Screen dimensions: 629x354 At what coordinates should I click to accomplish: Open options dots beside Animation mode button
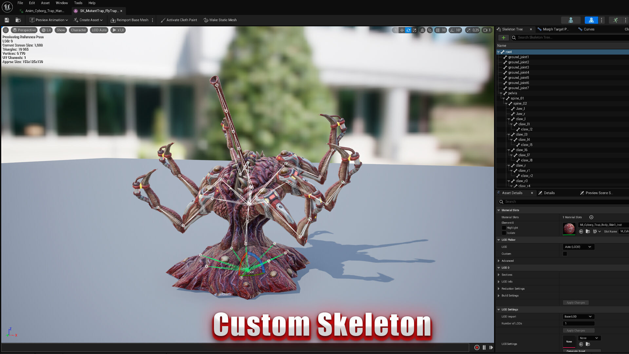click(625, 20)
